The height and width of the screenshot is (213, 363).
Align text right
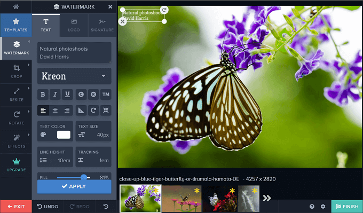[67, 111]
